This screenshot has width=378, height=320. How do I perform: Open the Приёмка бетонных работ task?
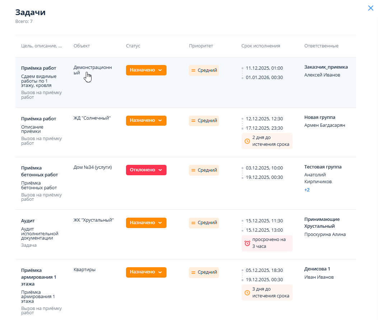click(x=39, y=171)
